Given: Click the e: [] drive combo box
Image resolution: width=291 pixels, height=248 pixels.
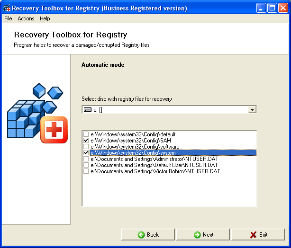Looking at the screenshot, I should (x=169, y=110).
